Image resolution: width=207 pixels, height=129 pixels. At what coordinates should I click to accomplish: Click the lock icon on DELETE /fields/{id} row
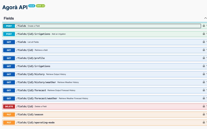[204, 106]
